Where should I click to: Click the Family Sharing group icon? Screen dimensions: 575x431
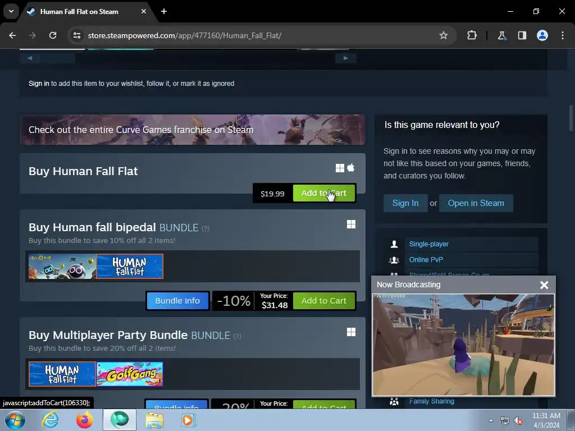tap(394, 402)
